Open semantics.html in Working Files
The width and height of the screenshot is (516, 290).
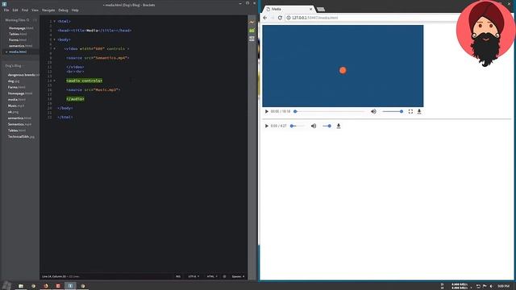click(x=20, y=46)
